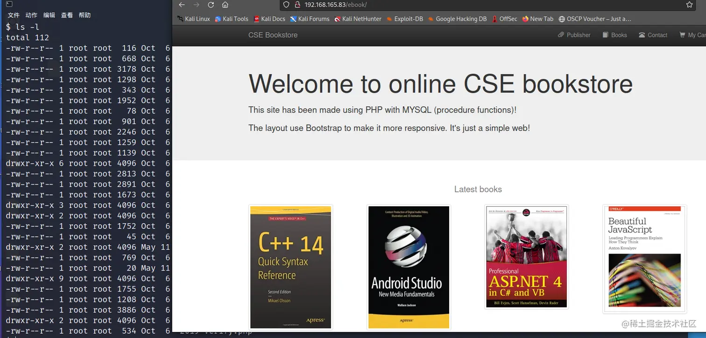Click the Contact phone icon

tap(642, 35)
